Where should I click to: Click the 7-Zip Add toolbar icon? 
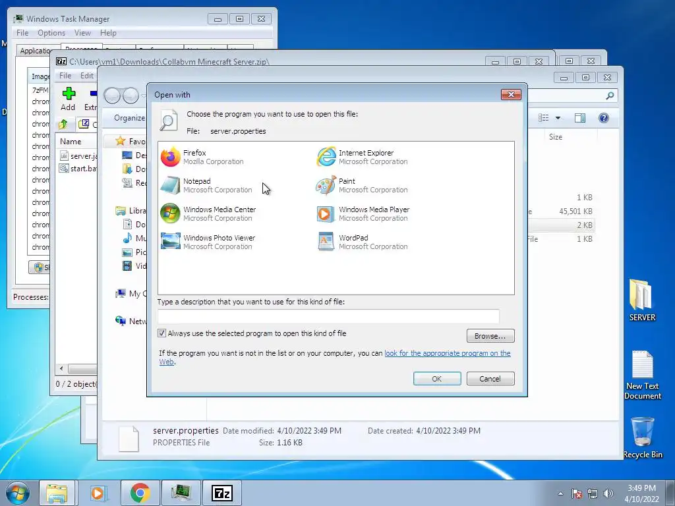(x=68, y=99)
